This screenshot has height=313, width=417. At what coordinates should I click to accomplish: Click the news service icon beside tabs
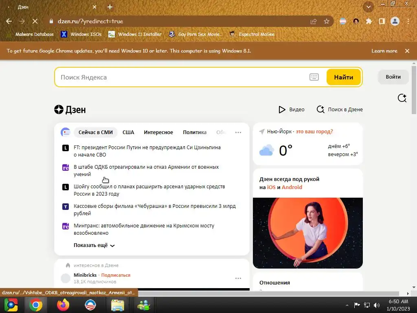66,132
